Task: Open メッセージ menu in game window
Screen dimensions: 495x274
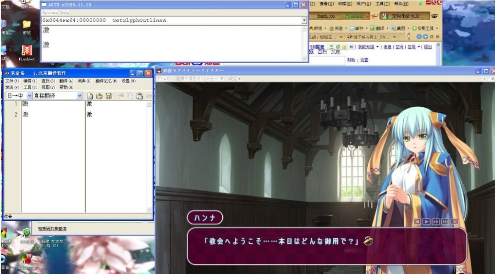Action: pos(215,79)
